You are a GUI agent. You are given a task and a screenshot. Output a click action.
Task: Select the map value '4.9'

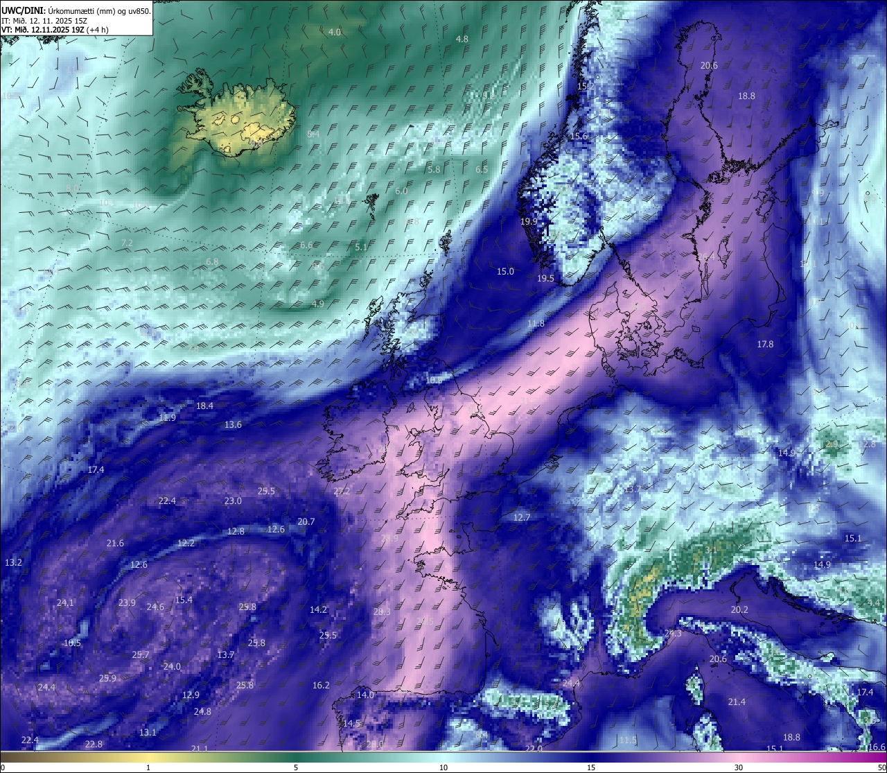[318, 304]
